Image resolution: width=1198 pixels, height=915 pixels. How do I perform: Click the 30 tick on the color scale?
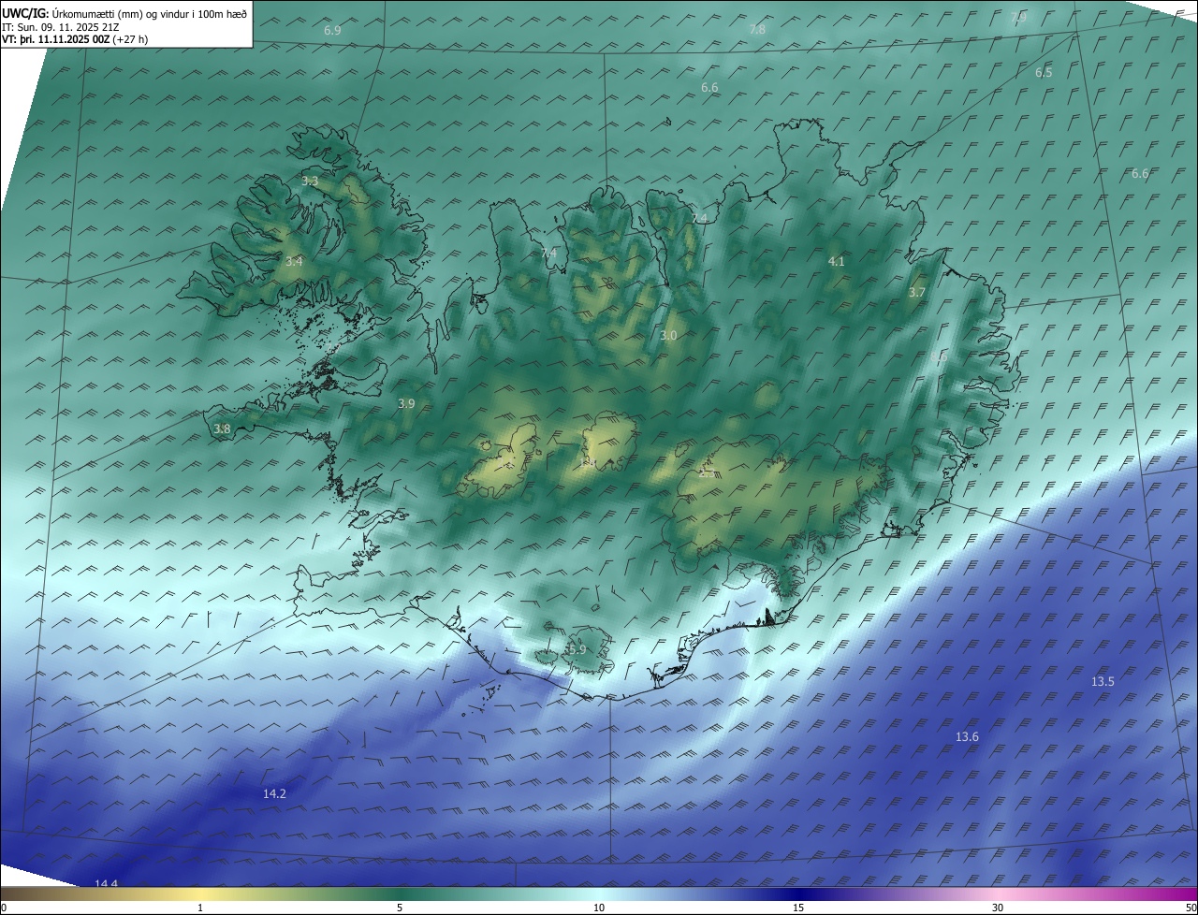pos(998,908)
